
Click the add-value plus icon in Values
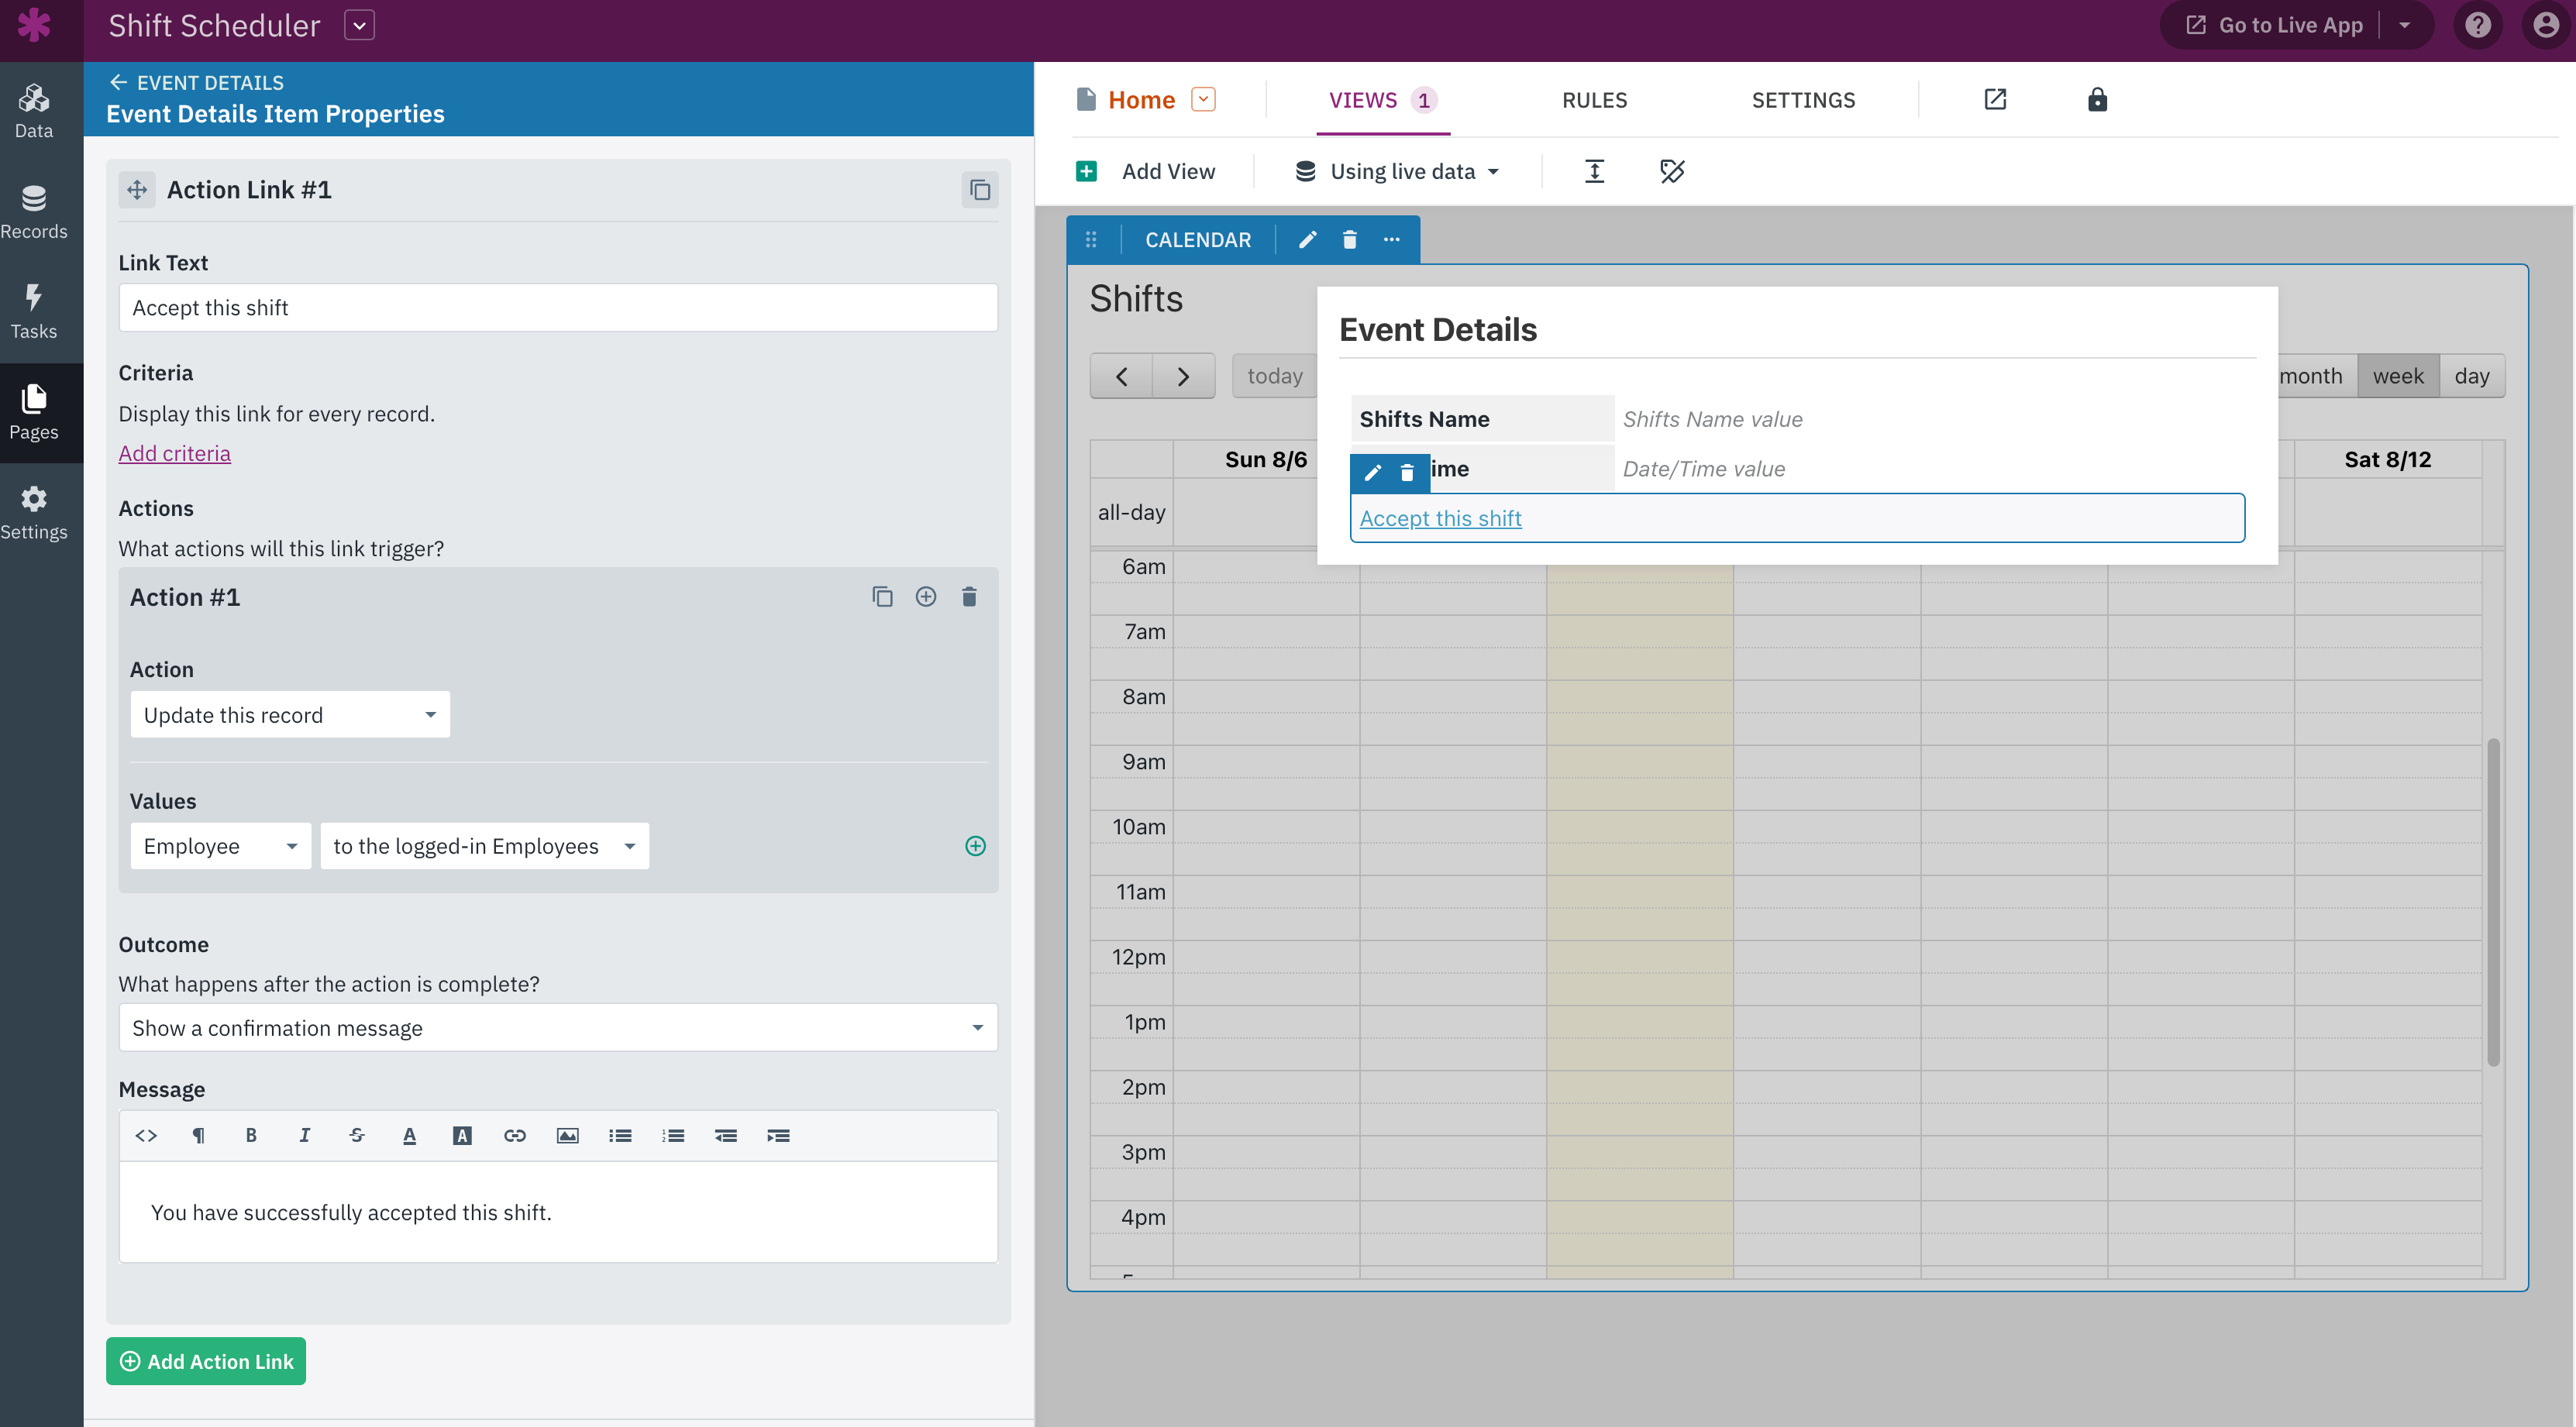coord(975,846)
